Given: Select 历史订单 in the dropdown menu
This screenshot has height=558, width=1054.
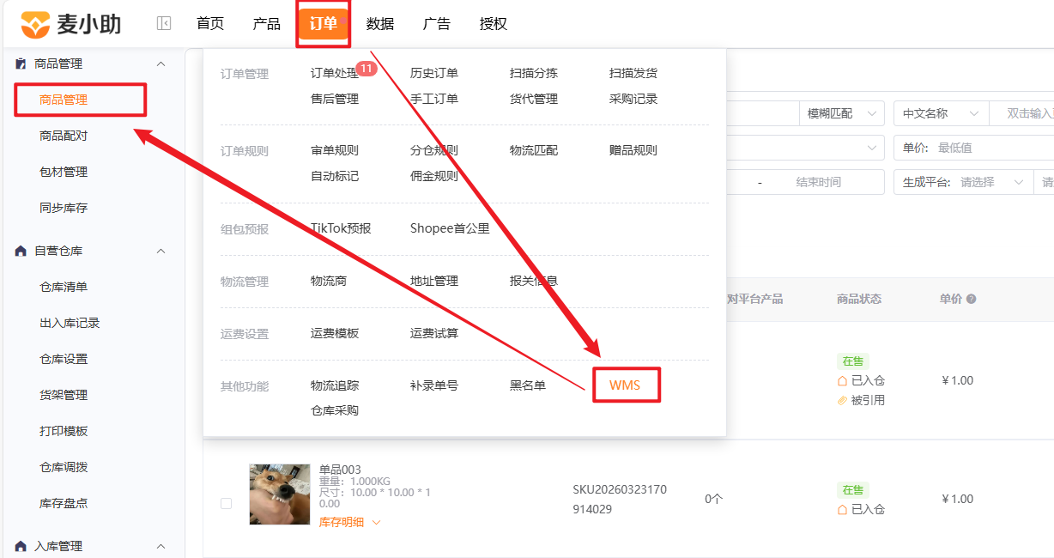Looking at the screenshot, I should pos(434,74).
